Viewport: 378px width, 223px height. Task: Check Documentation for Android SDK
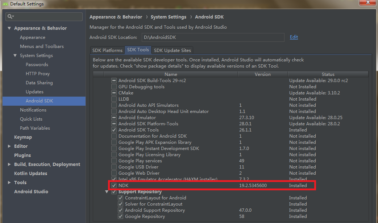[114, 136]
